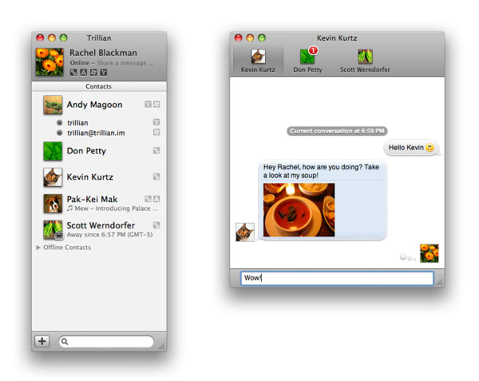The height and width of the screenshot is (381, 479).
Task: Click the MSN service icon under Rachel Blackman
Action: [x=93, y=72]
